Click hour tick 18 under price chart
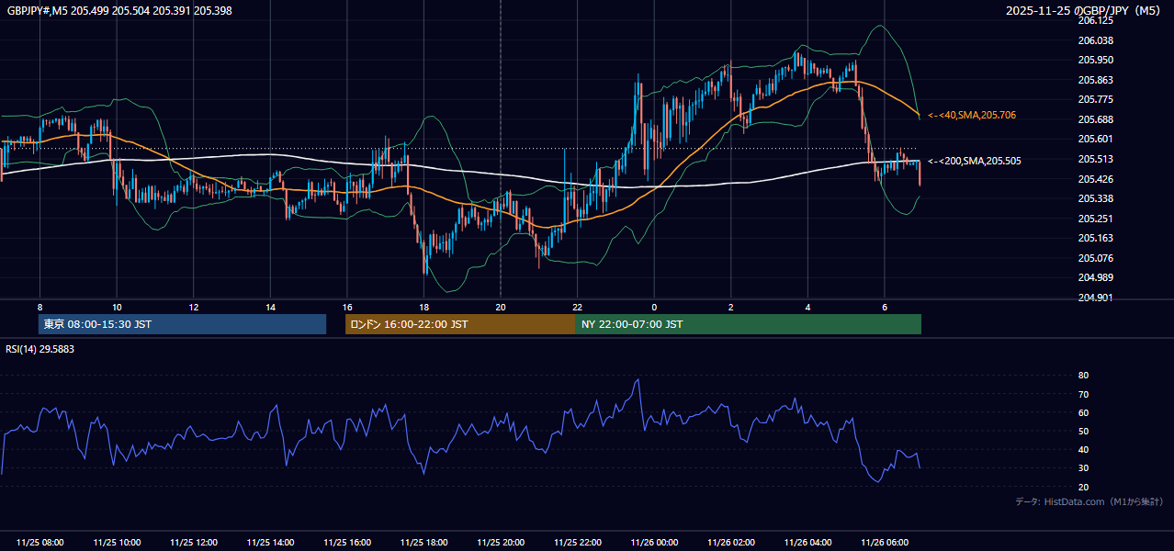 coord(423,307)
